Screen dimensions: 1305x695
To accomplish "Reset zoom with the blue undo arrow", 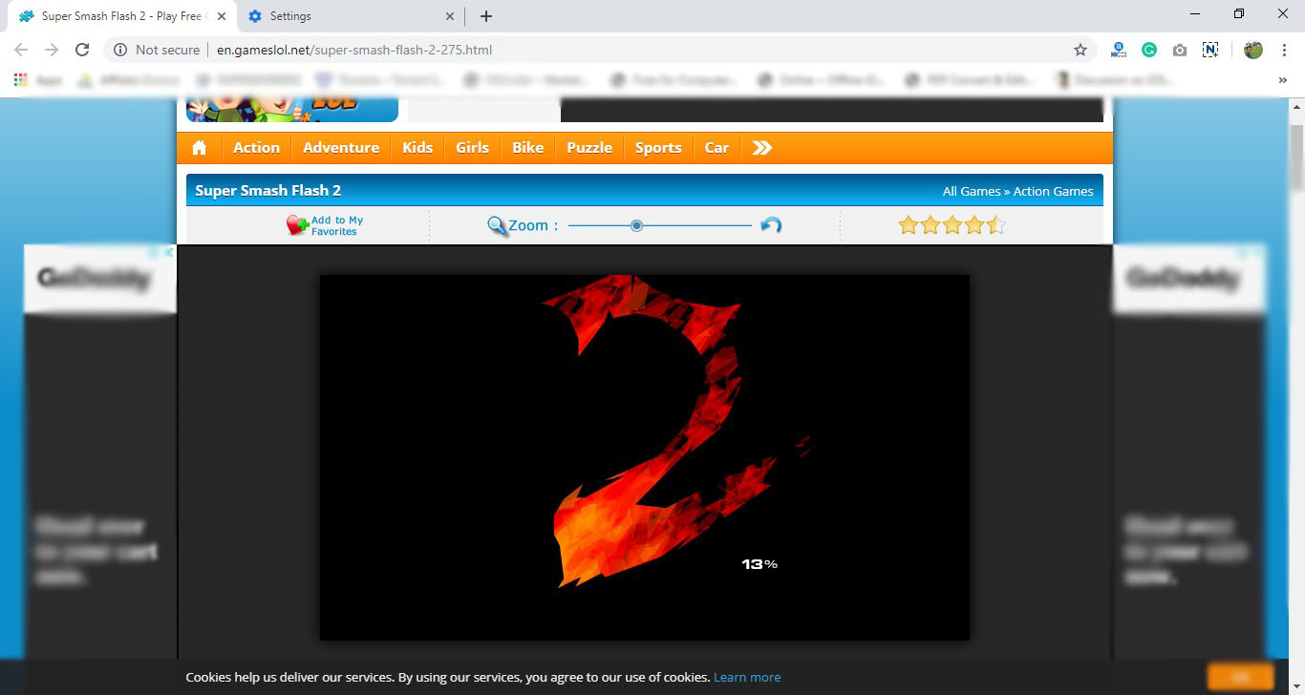I will point(771,225).
